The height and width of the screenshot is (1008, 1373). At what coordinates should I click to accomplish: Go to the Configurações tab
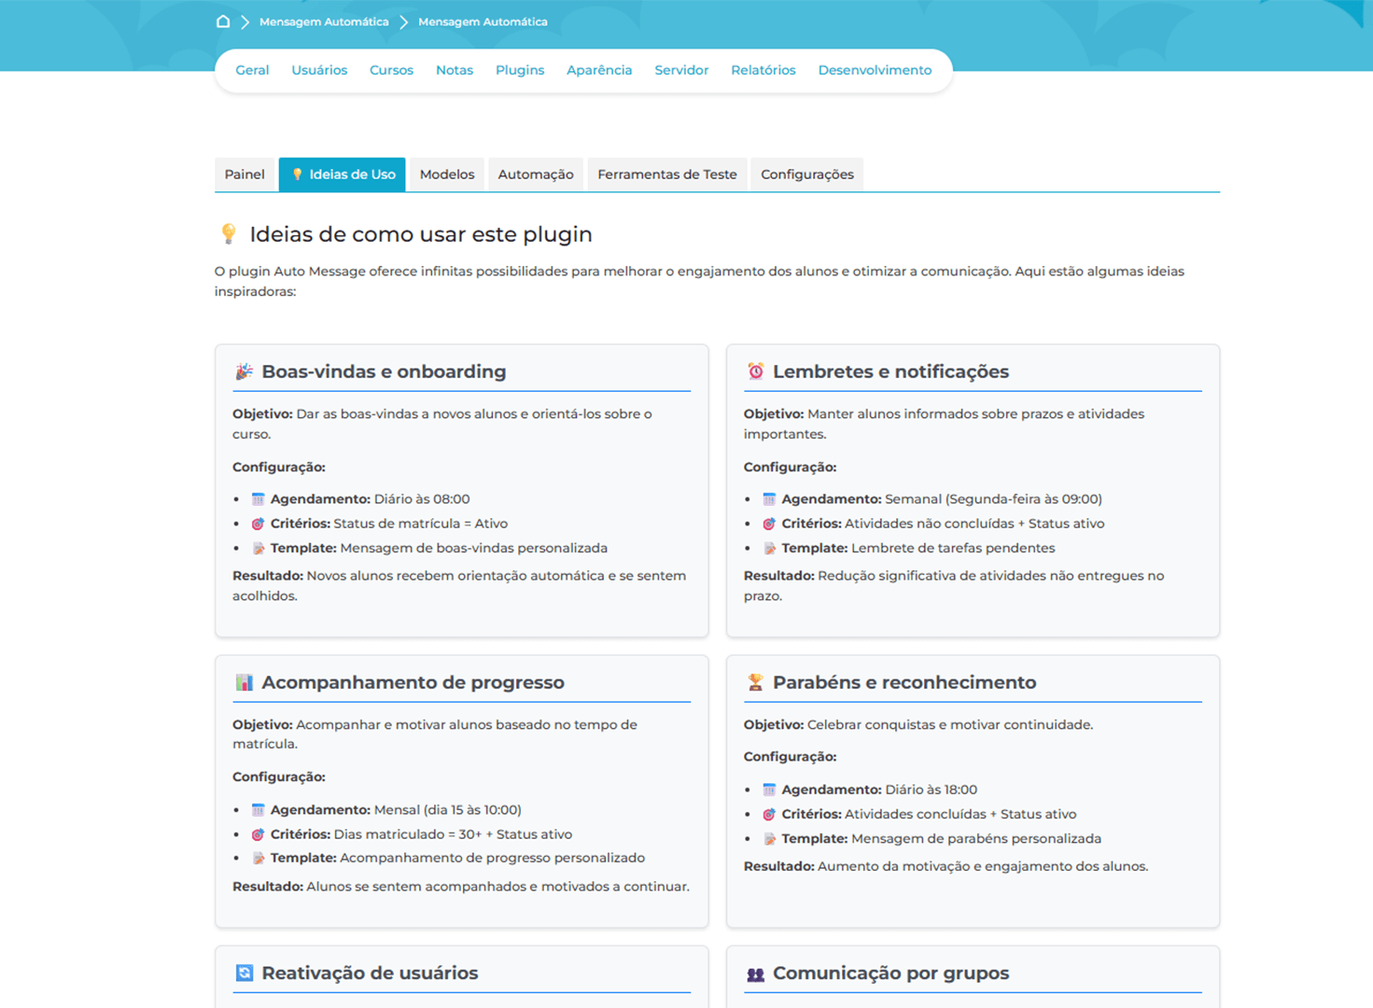[806, 175]
